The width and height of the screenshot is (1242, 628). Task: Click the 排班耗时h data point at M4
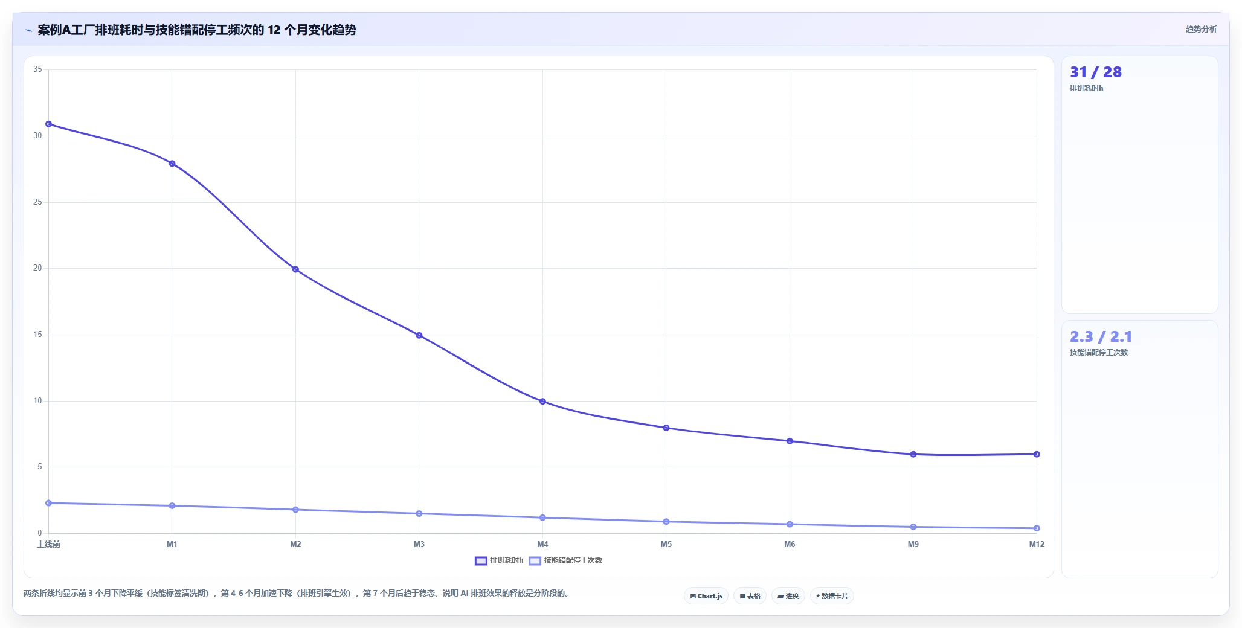click(x=542, y=402)
